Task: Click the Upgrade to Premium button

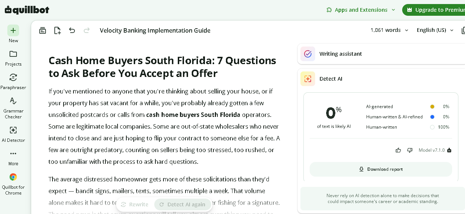Action: (x=434, y=10)
